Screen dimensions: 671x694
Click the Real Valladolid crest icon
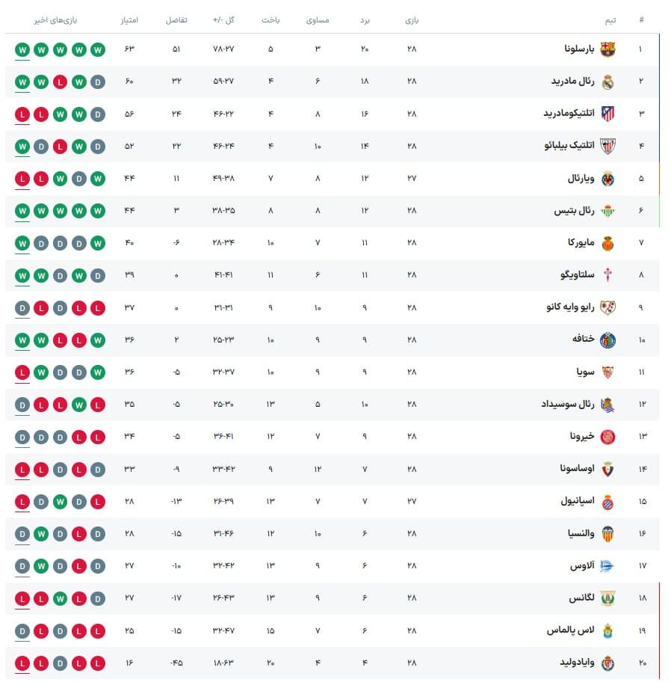click(607, 663)
